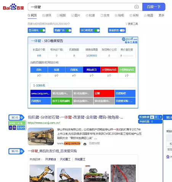
Task: Open the 搜索工具 filter icon
Action: pyautogui.click(x=126, y=24)
